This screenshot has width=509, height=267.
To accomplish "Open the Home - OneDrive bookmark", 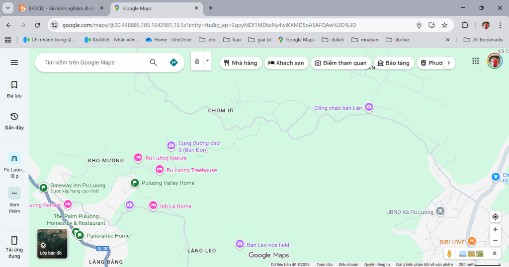I will click(x=169, y=40).
